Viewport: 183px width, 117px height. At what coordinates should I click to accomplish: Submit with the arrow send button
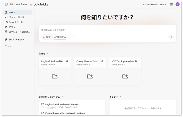pos(171,37)
